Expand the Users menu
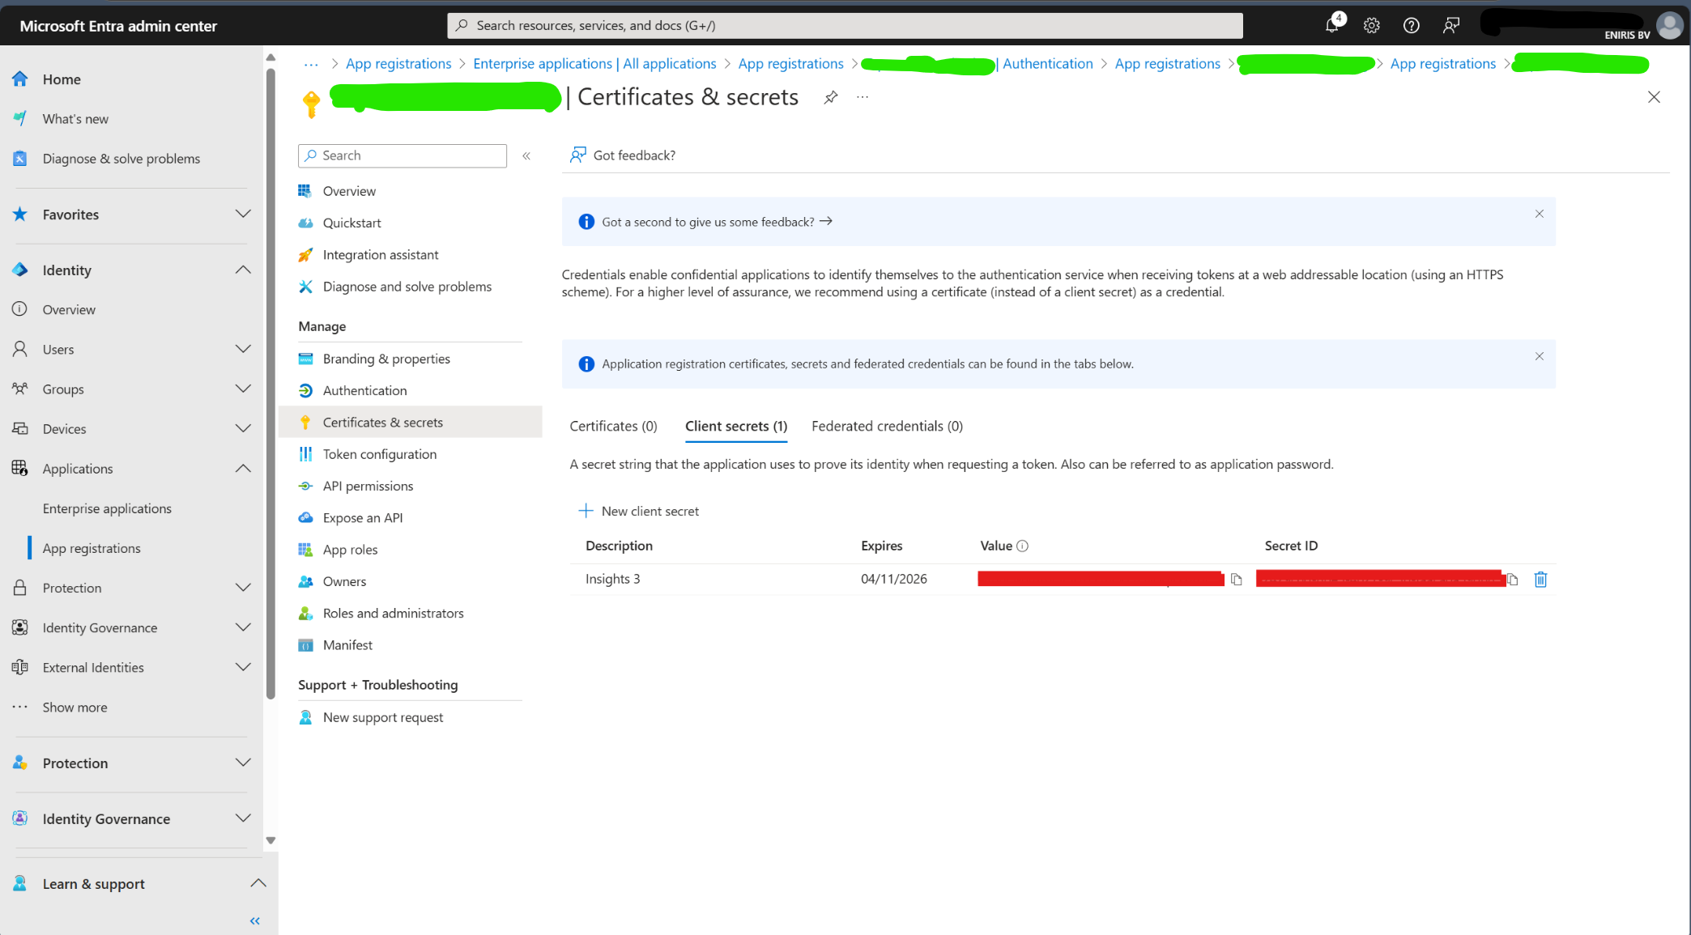This screenshot has width=1691, height=935. click(x=243, y=350)
